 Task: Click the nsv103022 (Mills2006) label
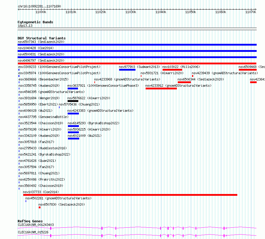pos(181,67)
